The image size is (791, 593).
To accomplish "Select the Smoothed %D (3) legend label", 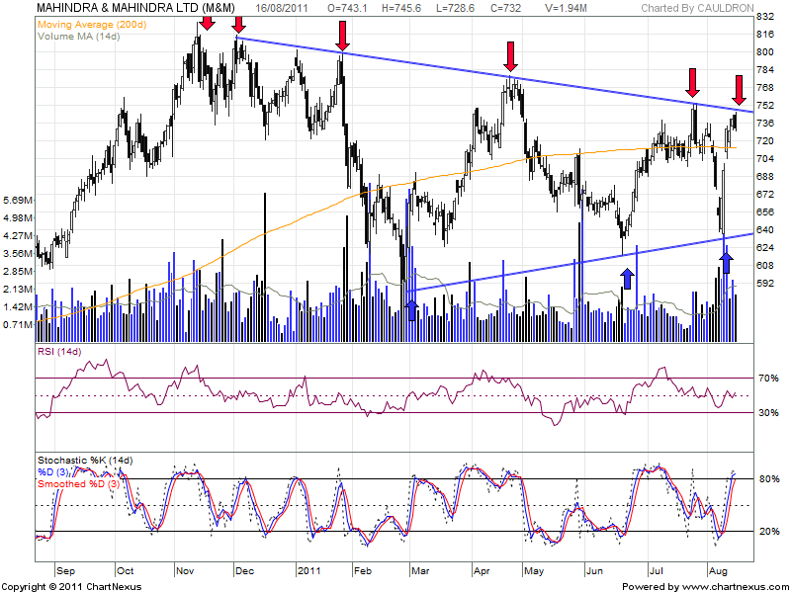I will [x=81, y=484].
